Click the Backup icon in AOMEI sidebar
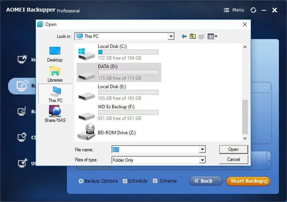The height and width of the screenshot is (202, 287). 22,85
